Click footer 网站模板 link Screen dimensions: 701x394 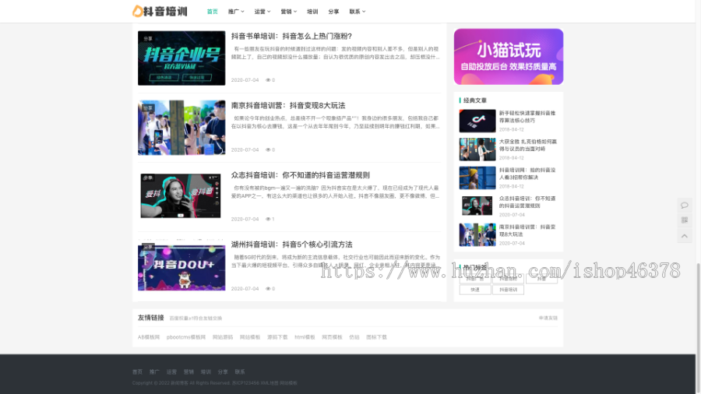(288, 383)
